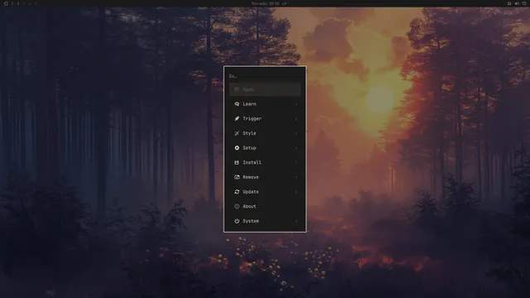Choose the Trigger menu entry label

coord(252,118)
